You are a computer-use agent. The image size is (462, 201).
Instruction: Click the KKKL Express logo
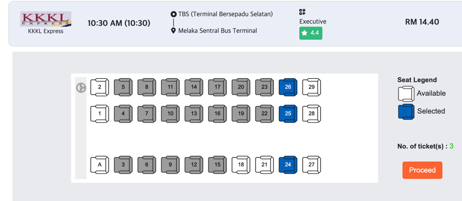coord(46,19)
